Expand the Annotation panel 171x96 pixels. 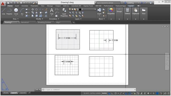pyautogui.click(x=54, y=19)
